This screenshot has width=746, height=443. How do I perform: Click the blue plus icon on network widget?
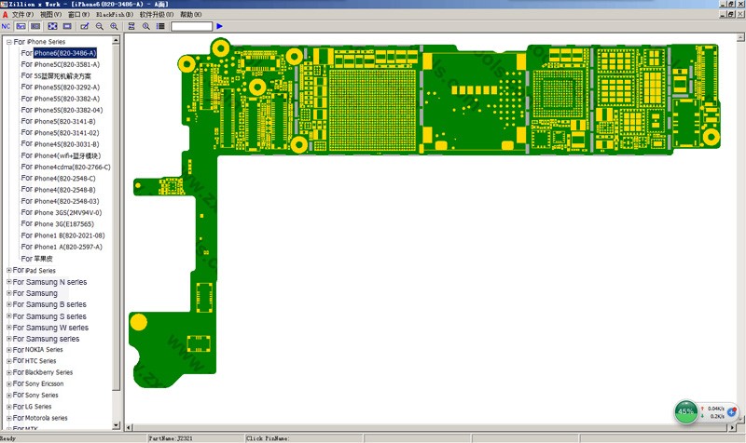point(733,411)
